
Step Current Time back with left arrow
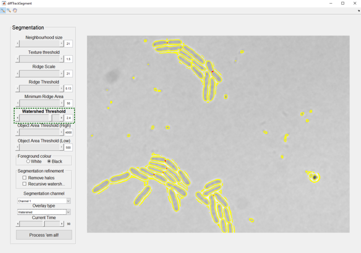18,224
